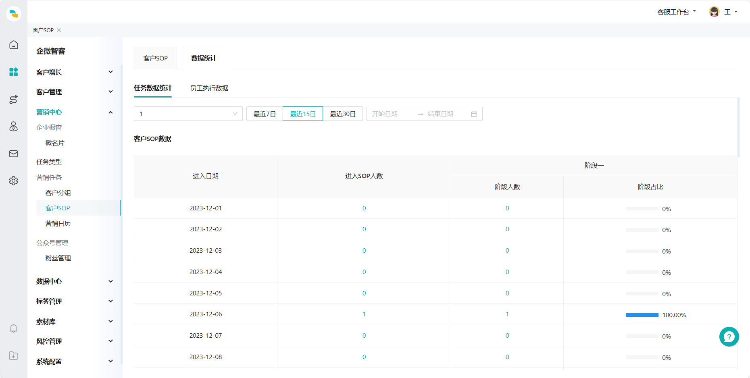This screenshot has width=750, height=378.
Task: Click the calendar icon in date range
Action: tap(474, 114)
